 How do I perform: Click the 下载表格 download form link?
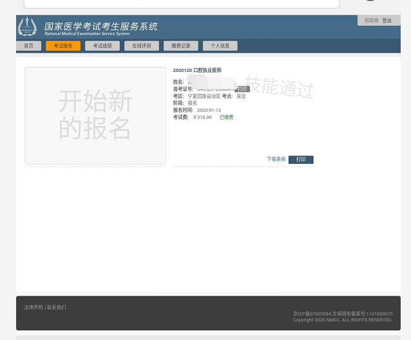click(276, 159)
